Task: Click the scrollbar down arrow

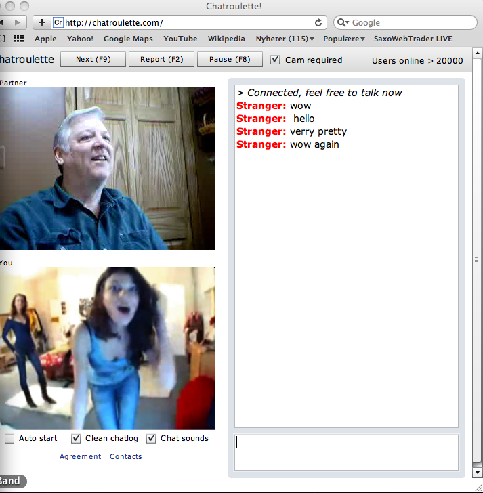Action: [478, 472]
